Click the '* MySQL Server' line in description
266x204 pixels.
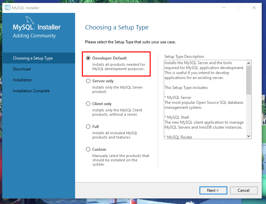178,98
